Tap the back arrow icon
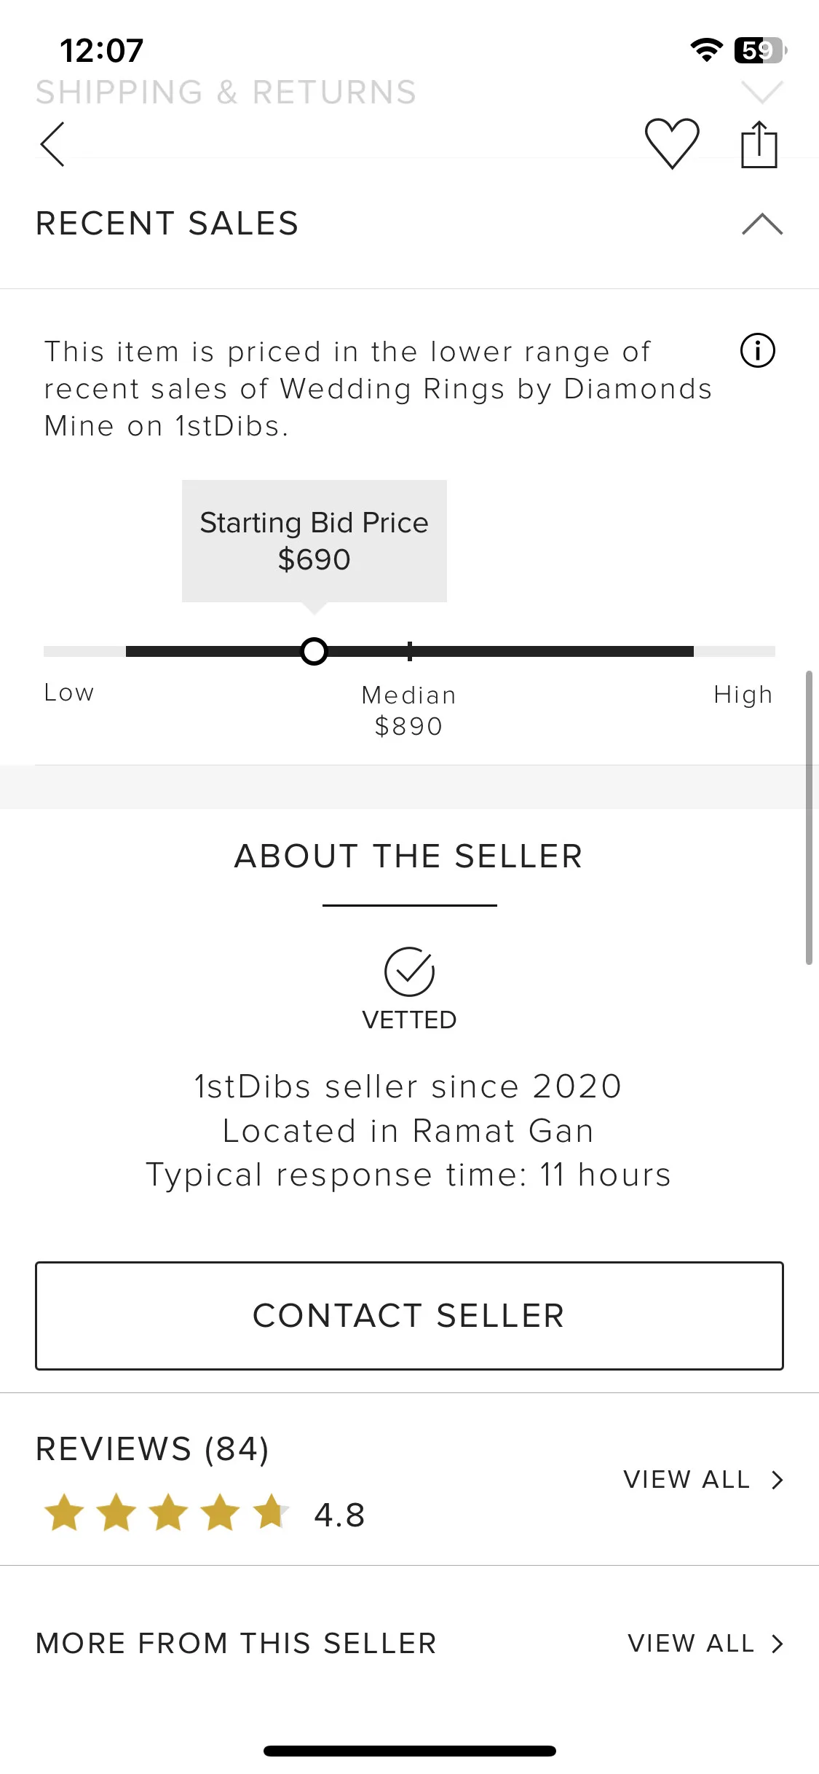 pyautogui.click(x=52, y=144)
